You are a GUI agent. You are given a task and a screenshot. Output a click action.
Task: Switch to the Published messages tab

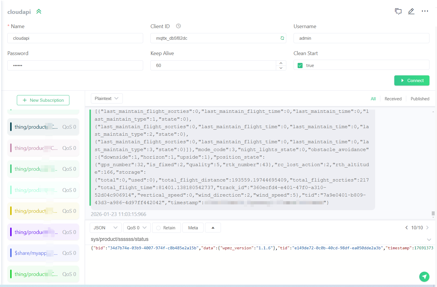tap(420, 99)
